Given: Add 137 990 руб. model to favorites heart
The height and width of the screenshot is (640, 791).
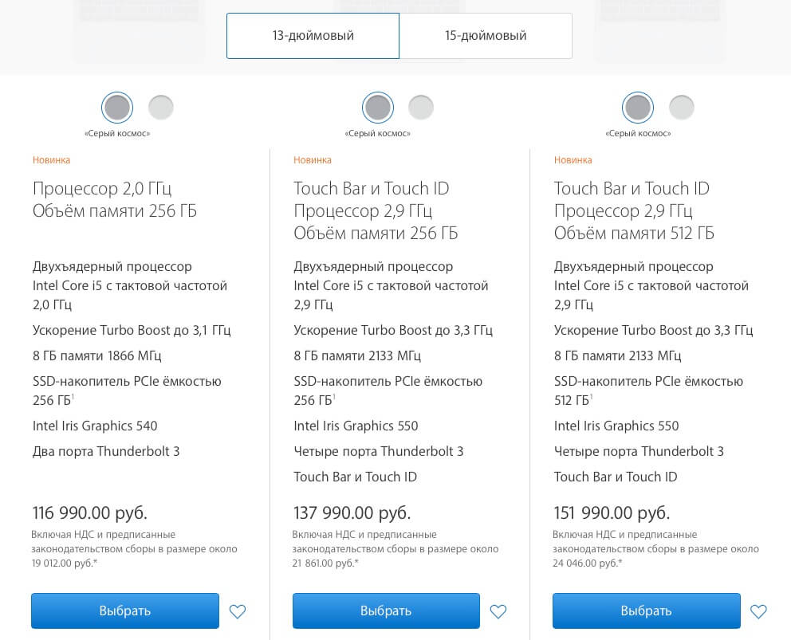Looking at the screenshot, I should tap(498, 611).
